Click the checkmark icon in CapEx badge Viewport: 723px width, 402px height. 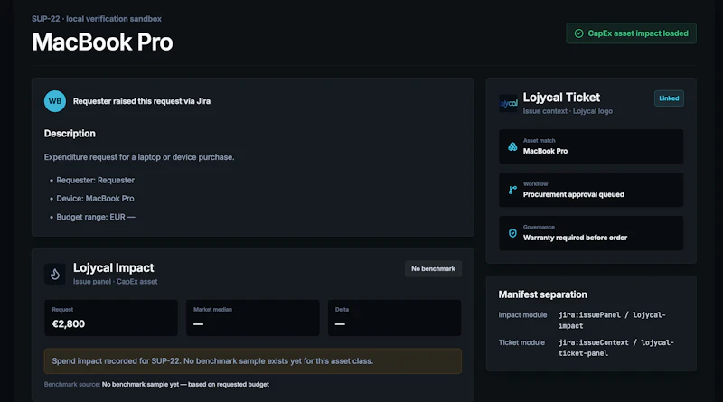pos(578,33)
